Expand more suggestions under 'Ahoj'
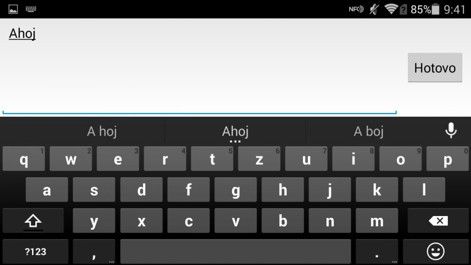This screenshot has height=265, width=471. pos(235,141)
